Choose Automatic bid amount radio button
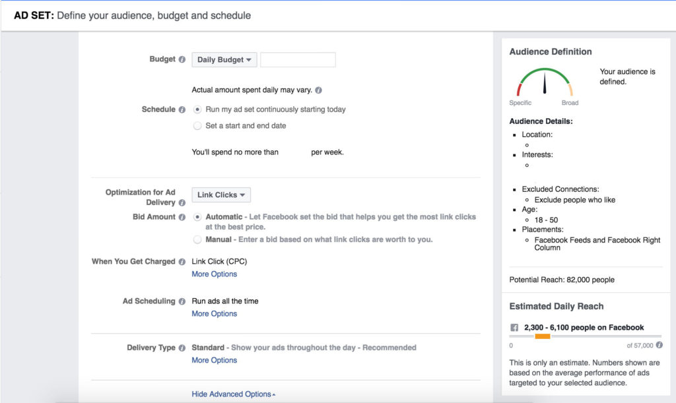This screenshot has width=676, height=403. coord(197,217)
